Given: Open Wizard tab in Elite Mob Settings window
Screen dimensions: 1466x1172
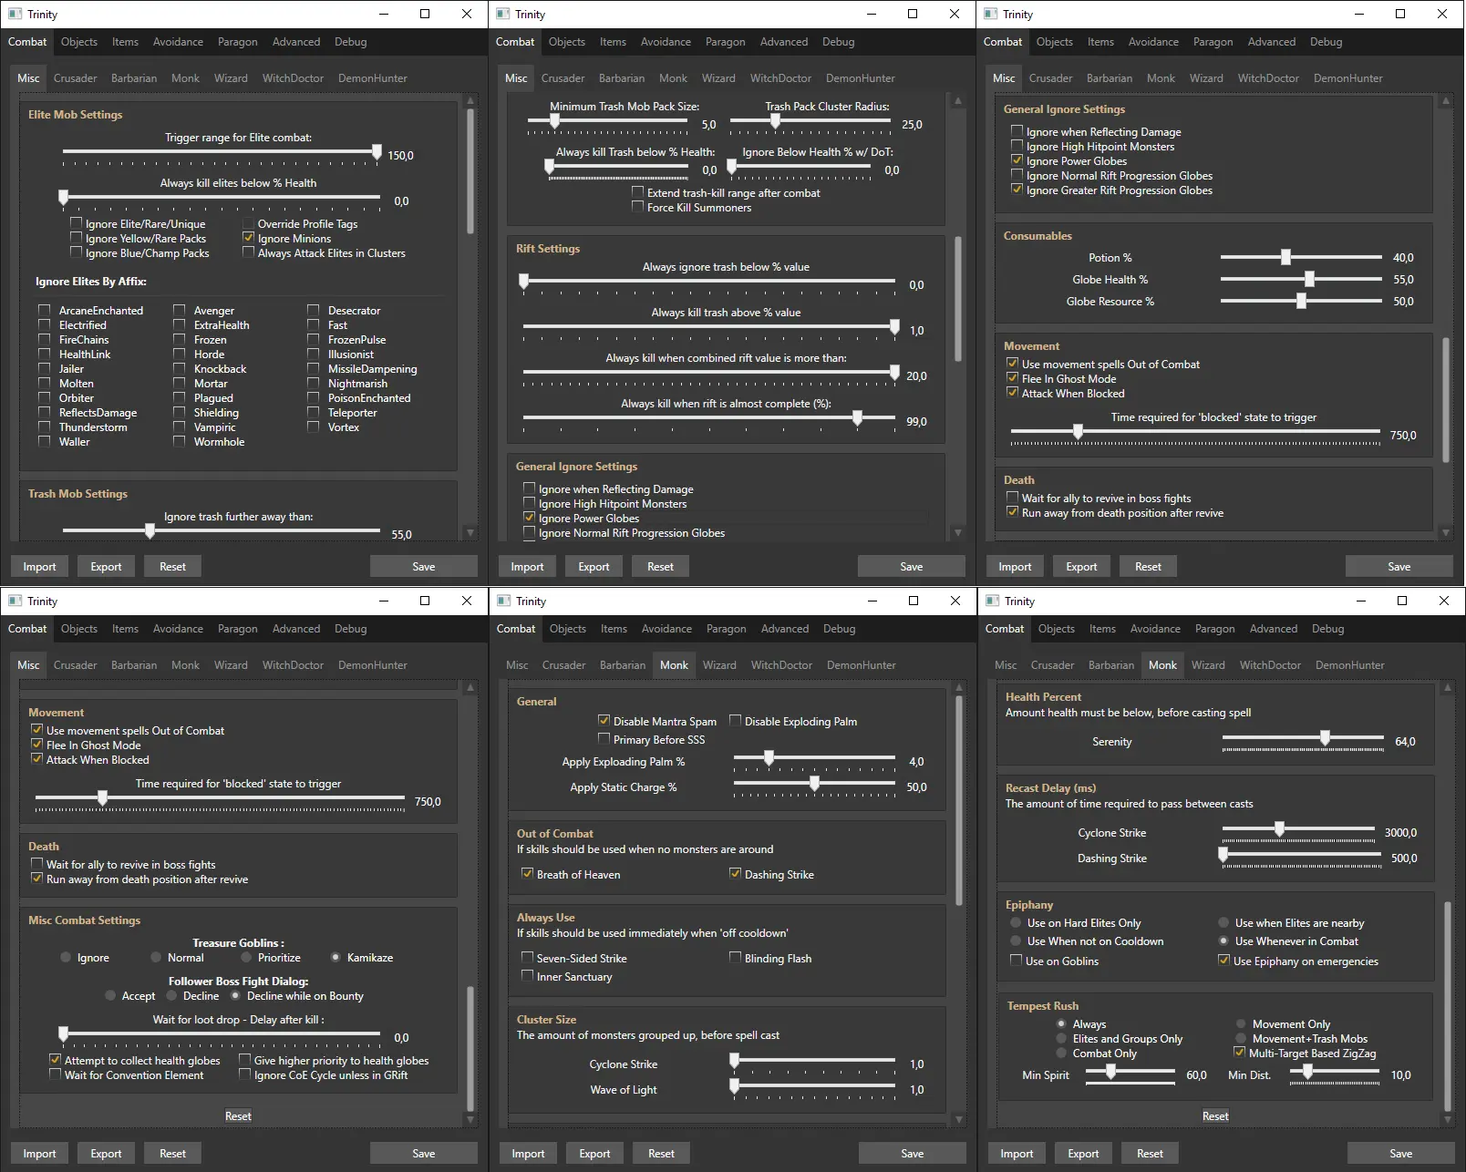Looking at the screenshot, I should click(231, 78).
